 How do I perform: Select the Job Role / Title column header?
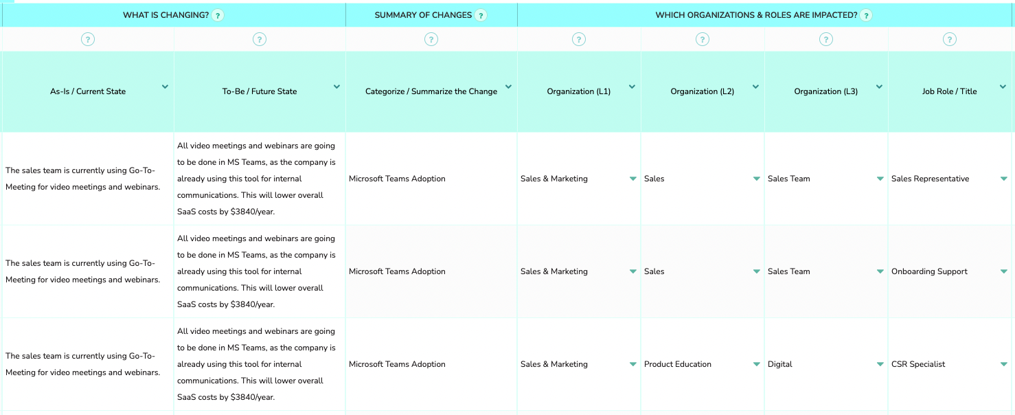coord(950,91)
